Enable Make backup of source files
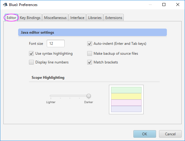The width and height of the screenshot is (185, 141). (90, 54)
